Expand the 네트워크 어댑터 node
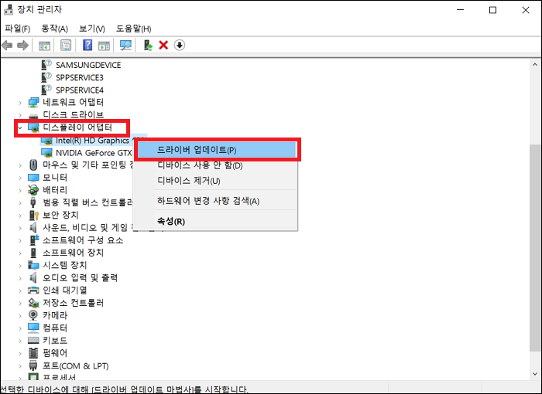The height and width of the screenshot is (394, 542). pos(20,103)
